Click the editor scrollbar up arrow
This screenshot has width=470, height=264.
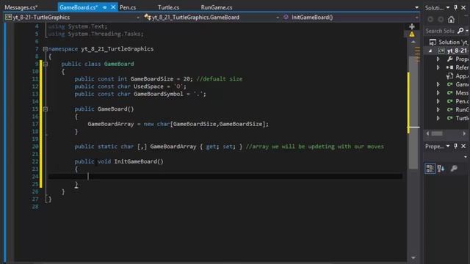pyautogui.click(x=413, y=42)
